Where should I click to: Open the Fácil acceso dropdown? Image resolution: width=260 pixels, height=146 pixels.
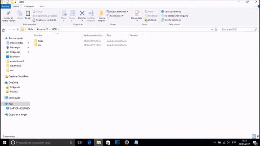pyautogui.click(x=115, y=16)
